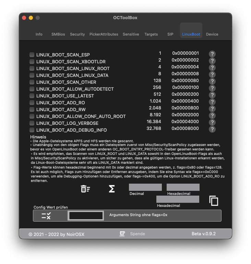This screenshot has width=251, height=264.
Task: Enable LINUX_BOOT_ADD_DEBUG_INFO checkbox
Action: point(32,130)
